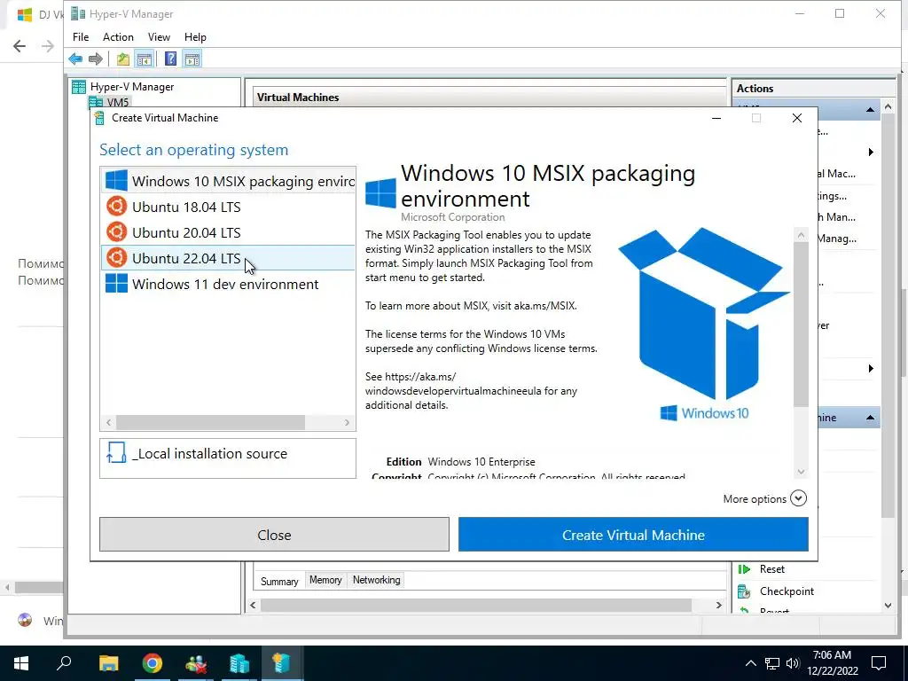Toggle the Show/Hide Console Tree toolbar icon
The width and height of the screenshot is (908, 681).
145,59
